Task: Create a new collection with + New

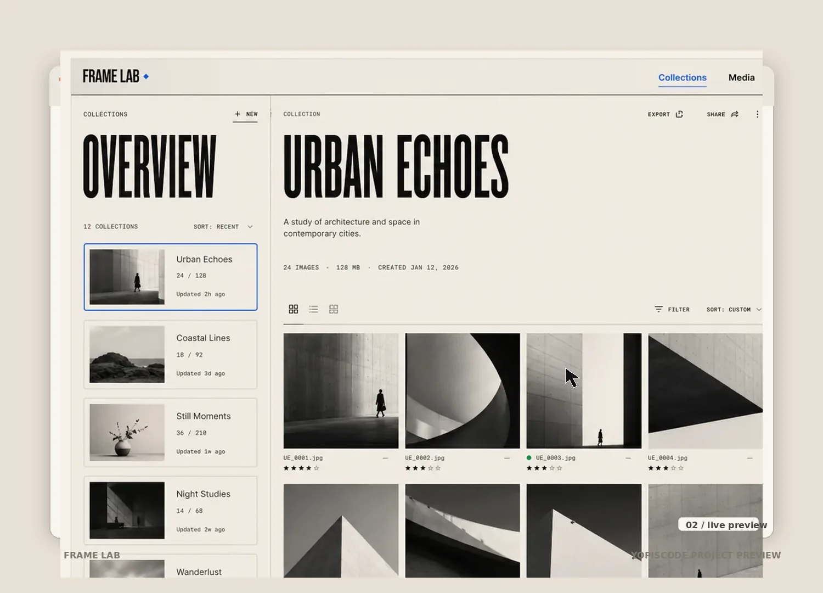Action: pos(245,114)
